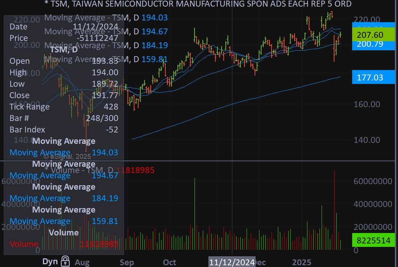Click the Oct label on the time axis
398x267 pixels.
(169, 262)
